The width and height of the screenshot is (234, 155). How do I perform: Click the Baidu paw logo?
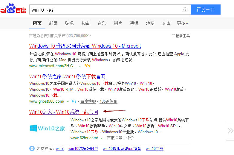11,8
